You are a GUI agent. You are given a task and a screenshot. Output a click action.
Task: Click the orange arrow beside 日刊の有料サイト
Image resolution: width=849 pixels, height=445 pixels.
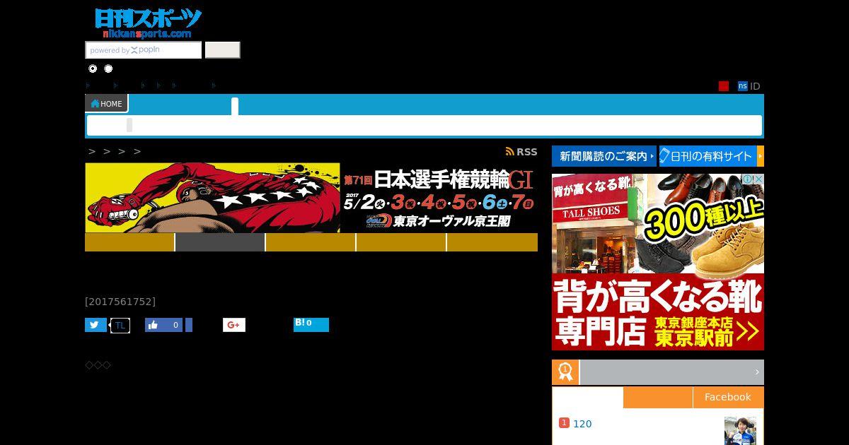pos(761,156)
